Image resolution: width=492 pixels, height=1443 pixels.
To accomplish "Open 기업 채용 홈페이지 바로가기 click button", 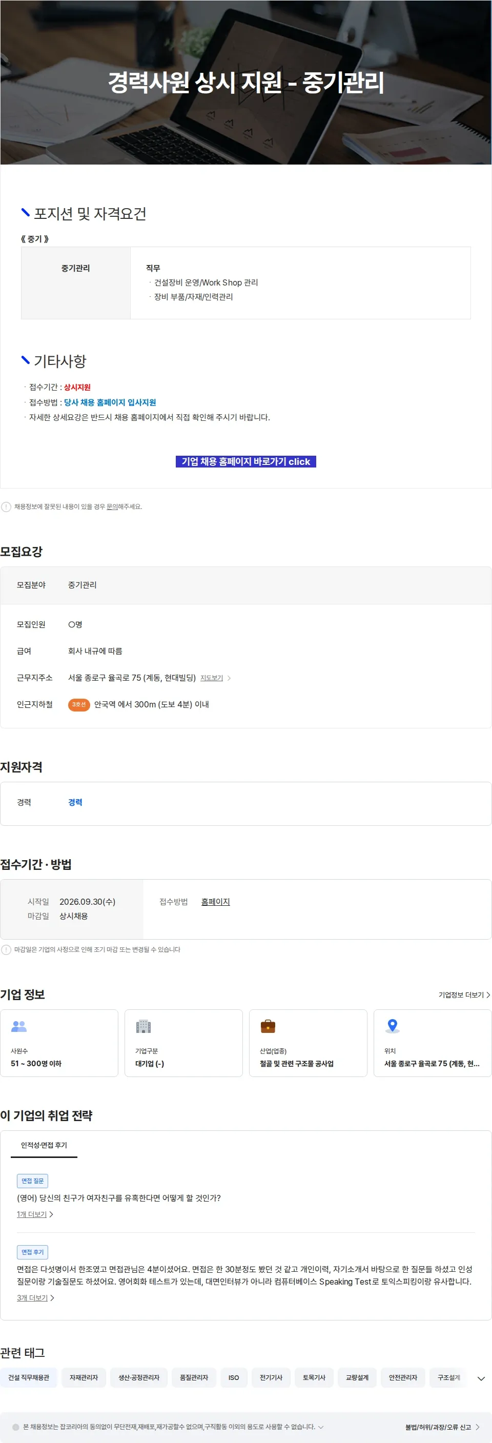I will coord(245,461).
